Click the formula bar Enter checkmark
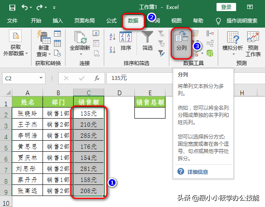 82,78
